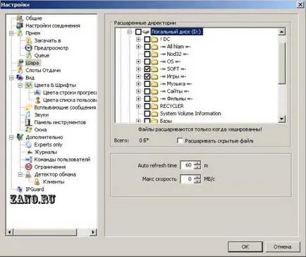This screenshot has width=306, height=257.
Task: Collapse the Прием tree branch
Action: pos(11,33)
